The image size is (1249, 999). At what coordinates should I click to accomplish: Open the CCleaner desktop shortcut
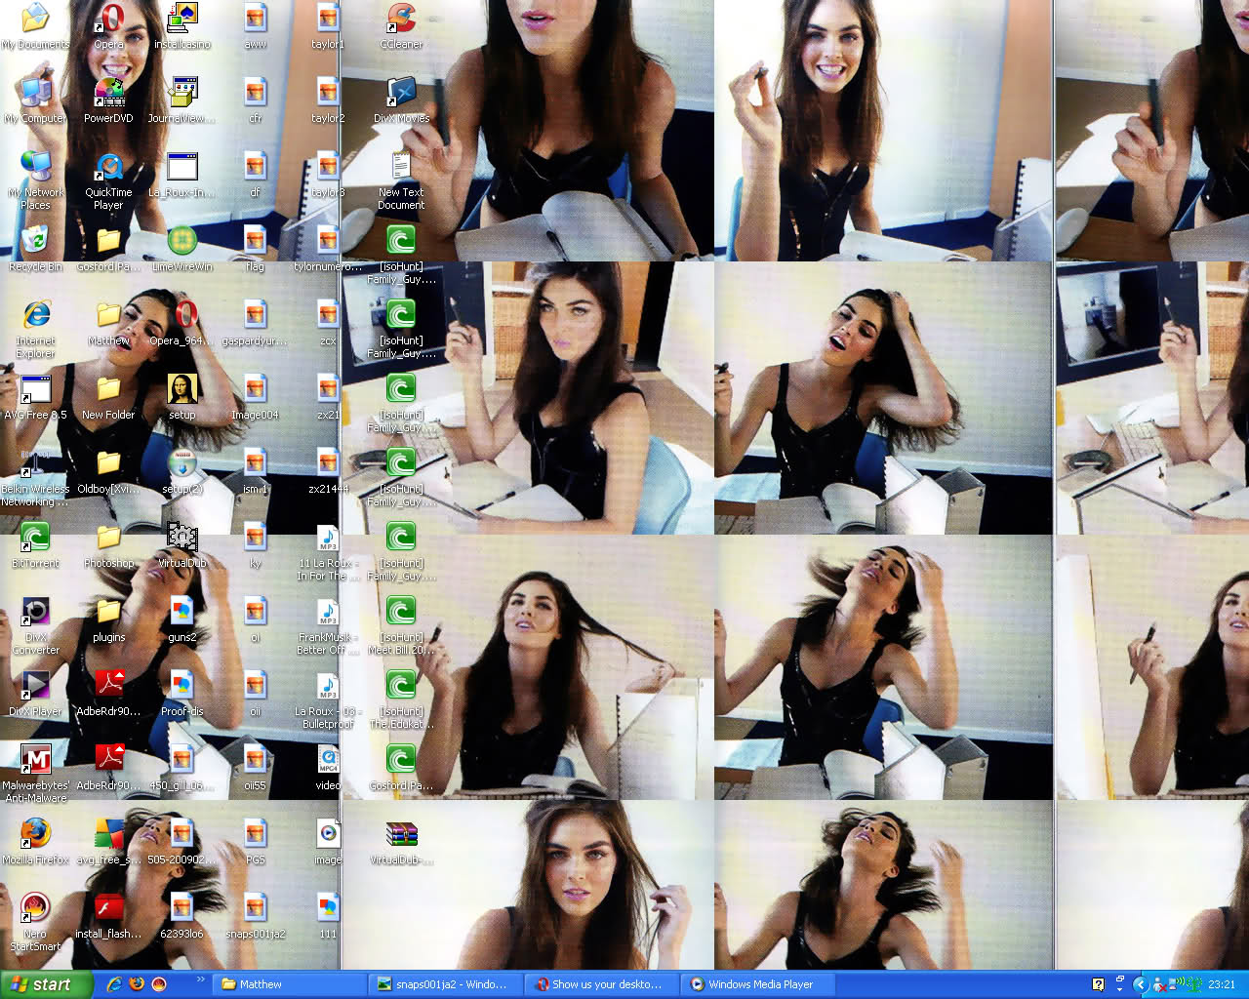pyautogui.click(x=401, y=20)
